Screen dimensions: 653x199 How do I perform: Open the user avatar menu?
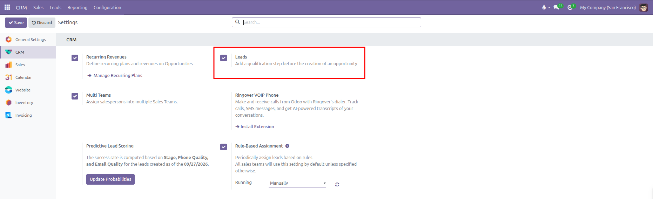click(644, 7)
